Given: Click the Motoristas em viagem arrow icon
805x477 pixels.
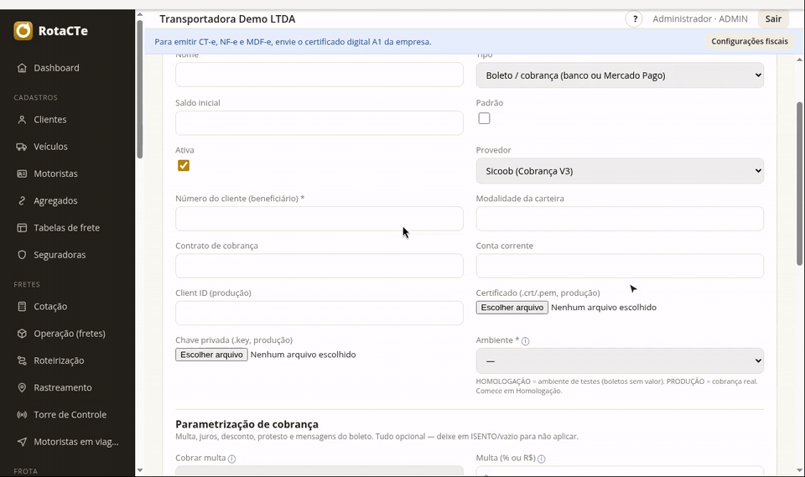Looking at the screenshot, I should 22,442.
